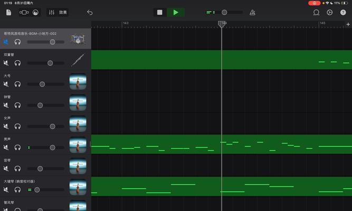Screen dimensions: 352x211
Task: Mute the track below 大号
Action: [6, 105]
